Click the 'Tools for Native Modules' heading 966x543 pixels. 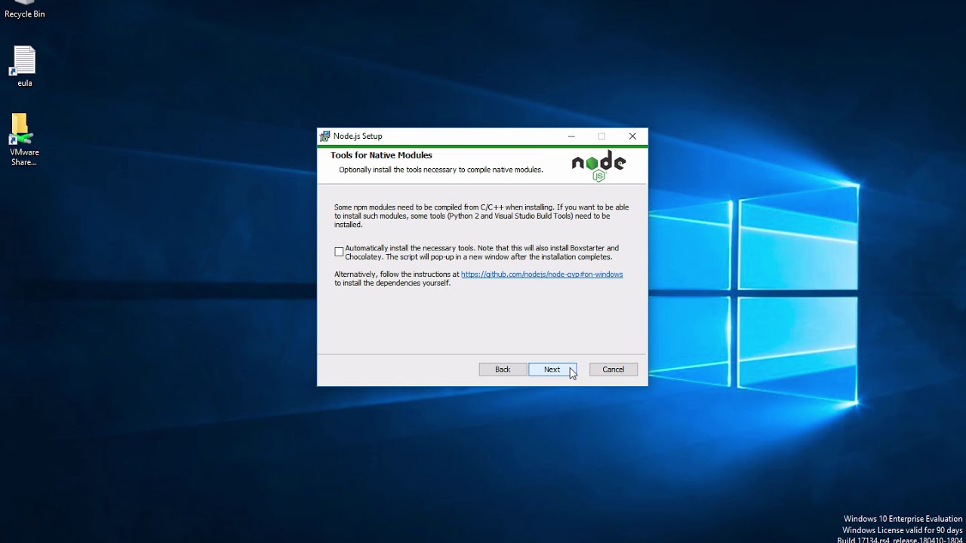point(381,155)
